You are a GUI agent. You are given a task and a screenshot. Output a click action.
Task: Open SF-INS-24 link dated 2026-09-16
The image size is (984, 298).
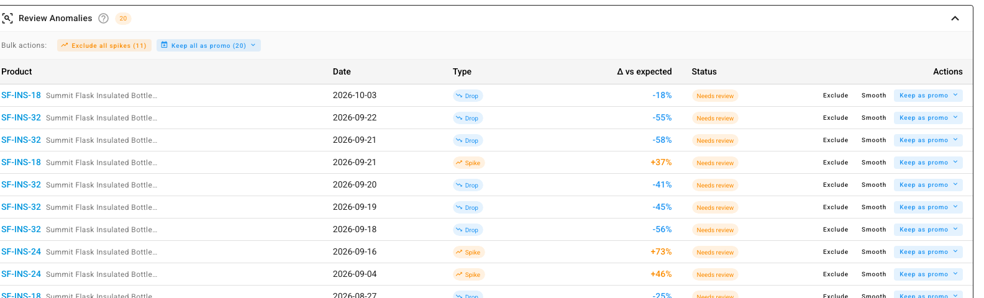(21, 251)
